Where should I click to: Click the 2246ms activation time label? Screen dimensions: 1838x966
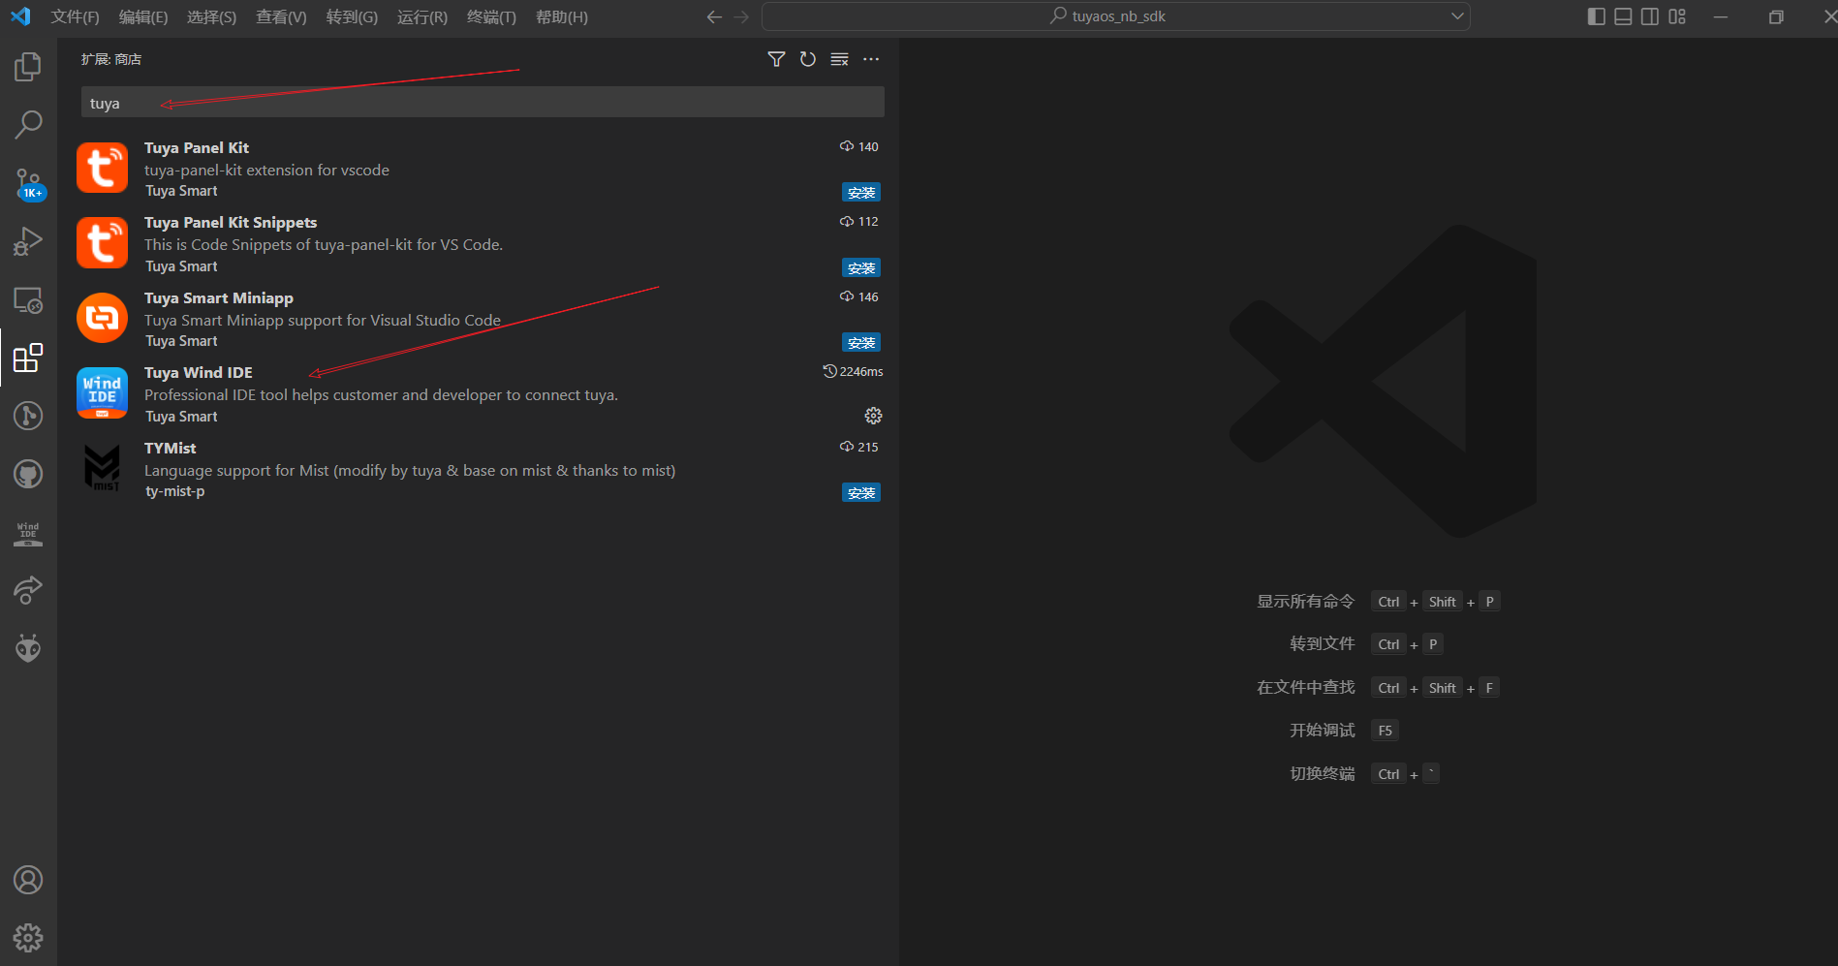pos(854,372)
